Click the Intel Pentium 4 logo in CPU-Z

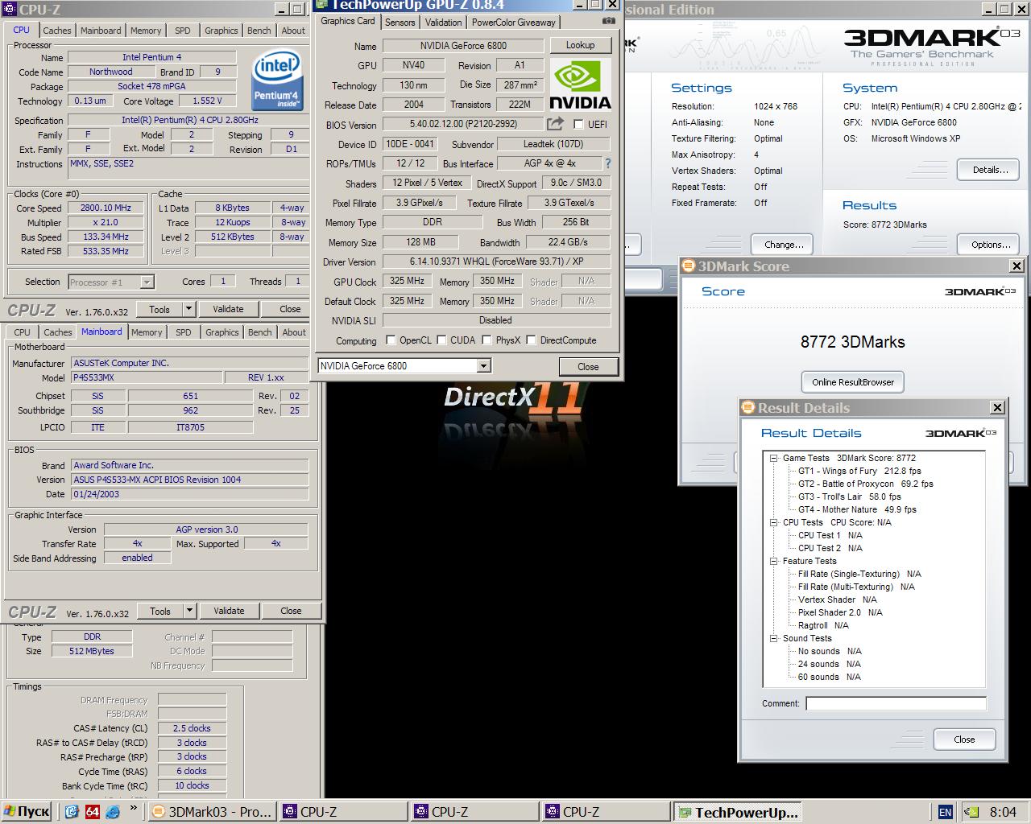click(276, 80)
